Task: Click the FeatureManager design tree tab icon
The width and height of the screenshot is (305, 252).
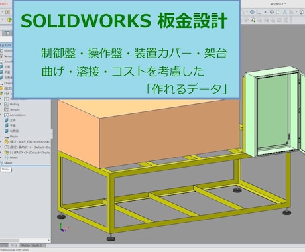Action: click(x=7, y=33)
